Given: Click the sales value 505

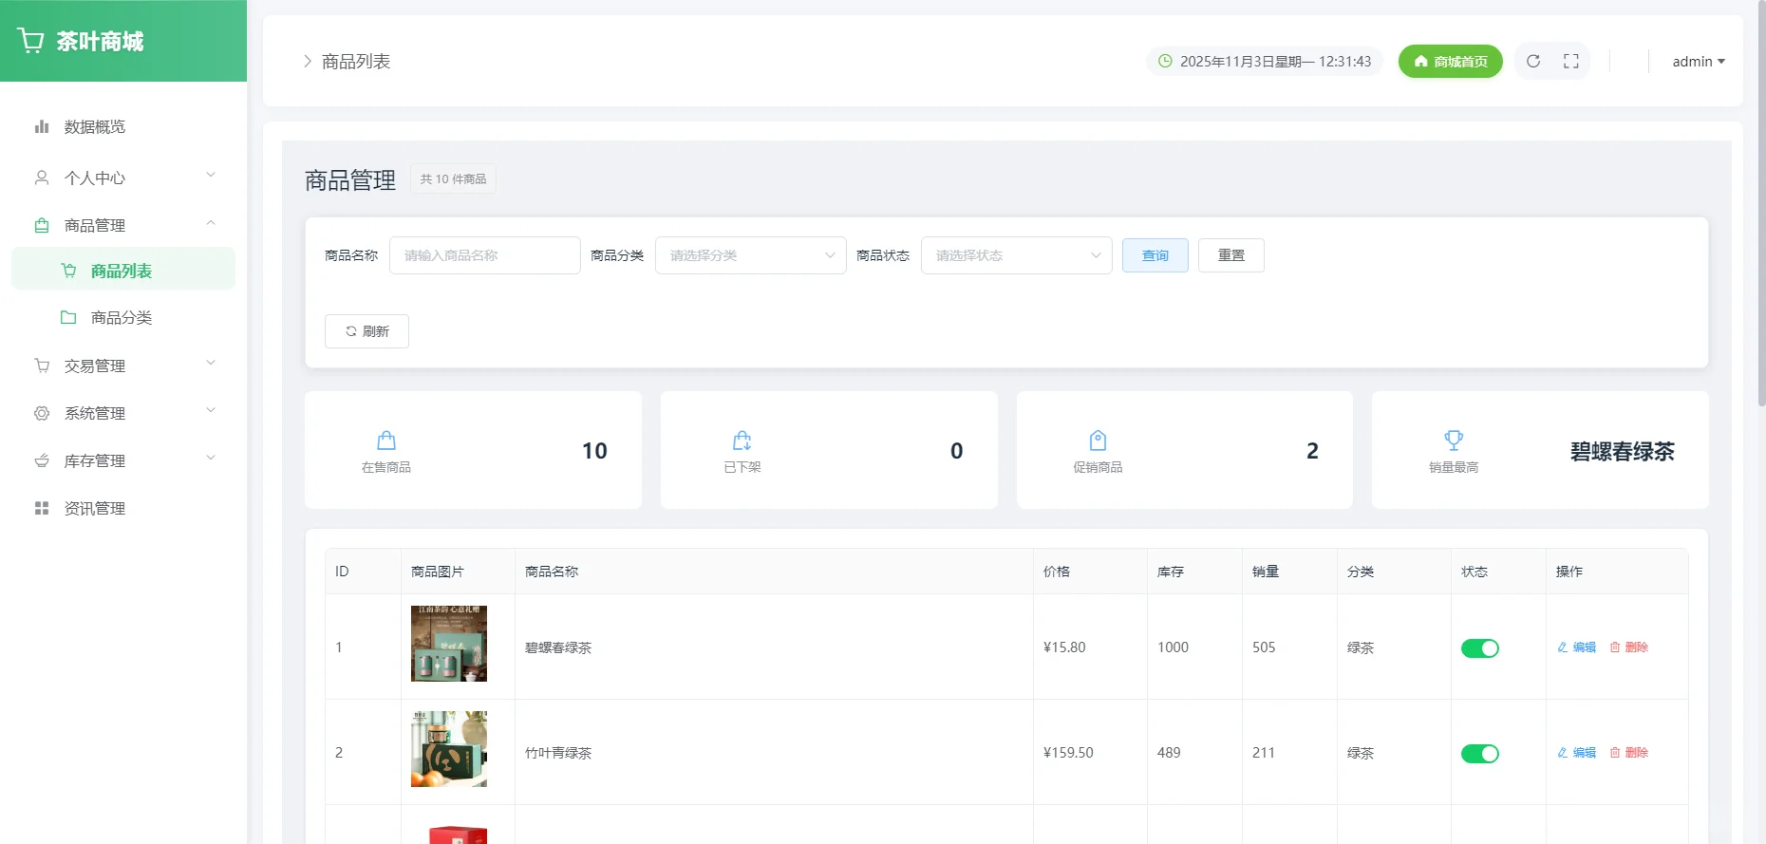Looking at the screenshot, I should pyautogui.click(x=1264, y=647).
